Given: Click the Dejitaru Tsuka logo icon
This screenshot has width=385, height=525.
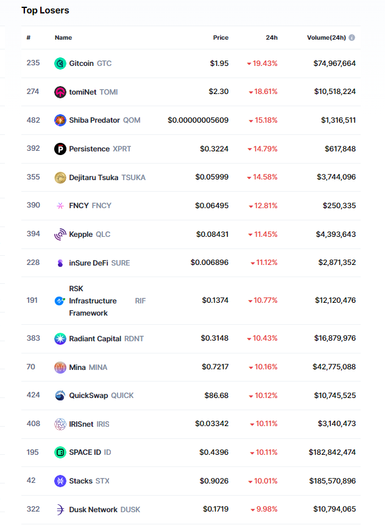Looking at the screenshot, I should [60, 178].
